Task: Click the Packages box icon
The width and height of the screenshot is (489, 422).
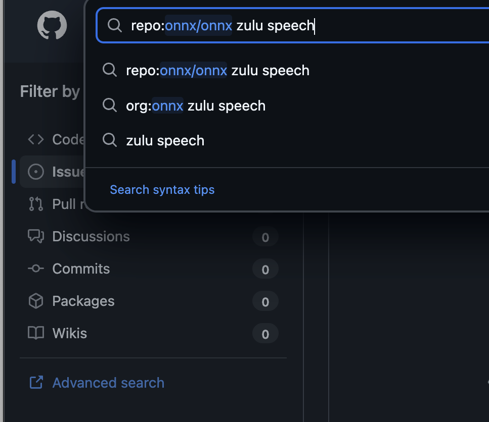Action: point(36,301)
